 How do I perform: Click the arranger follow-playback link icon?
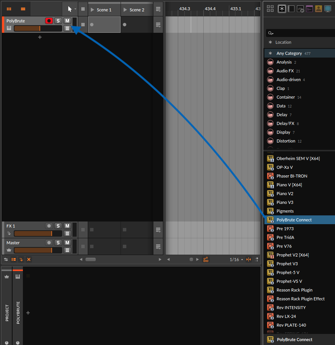pyautogui.click(x=206, y=260)
